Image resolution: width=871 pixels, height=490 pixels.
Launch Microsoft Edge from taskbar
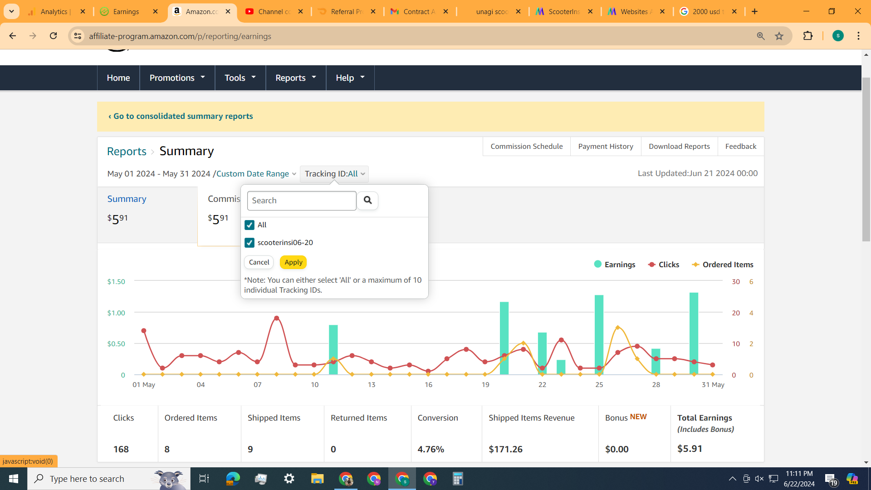click(233, 479)
